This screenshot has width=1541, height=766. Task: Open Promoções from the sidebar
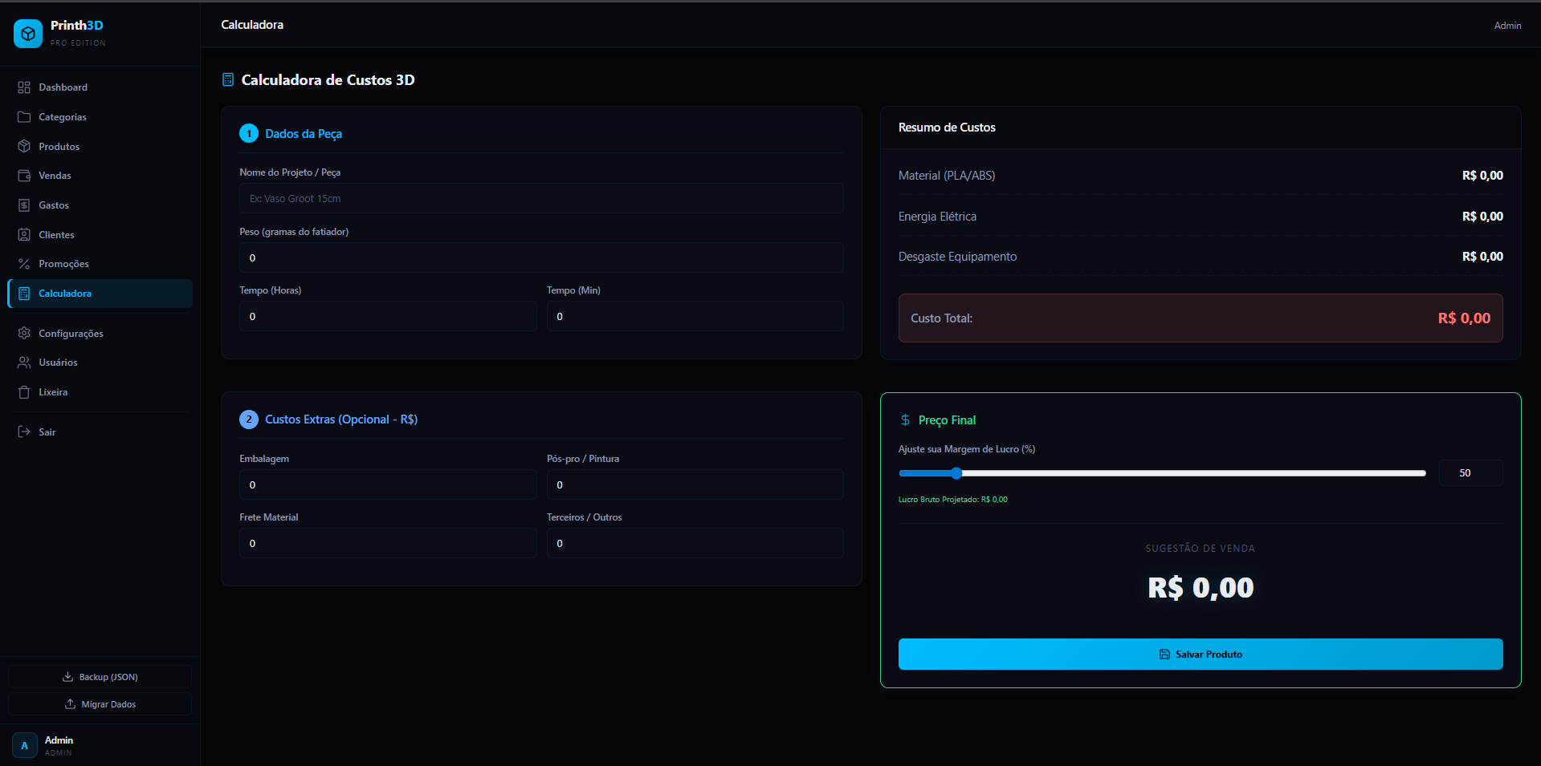point(100,264)
